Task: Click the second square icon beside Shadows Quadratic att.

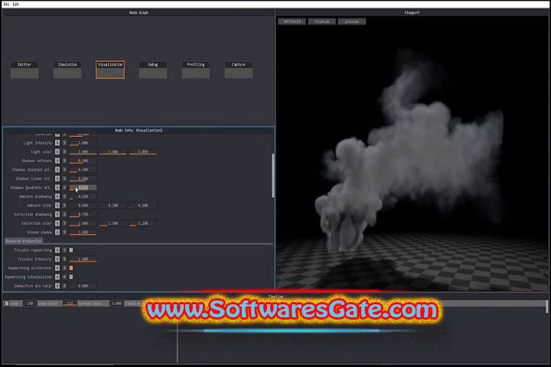Action: tap(64, 187)
